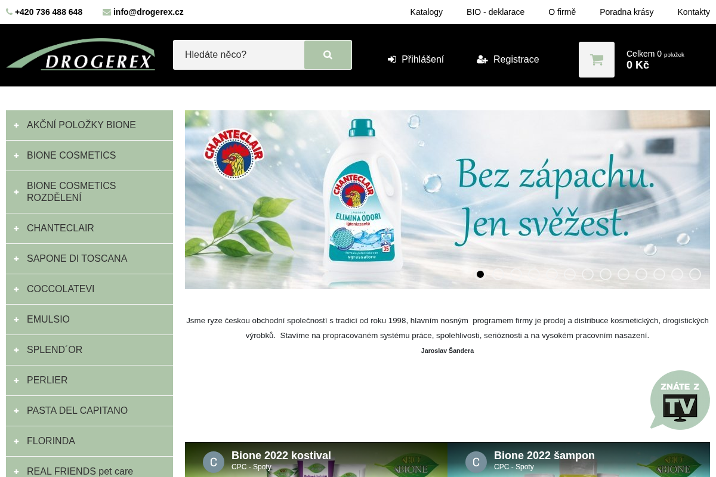Expand CHANTECLAIR via its plus icon
Viewport: 716px width, 477px height.
point(16,228)
